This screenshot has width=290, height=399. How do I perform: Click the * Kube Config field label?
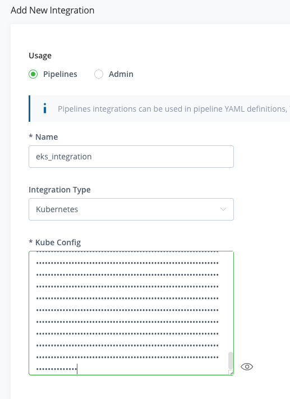[x=55, y=242]
